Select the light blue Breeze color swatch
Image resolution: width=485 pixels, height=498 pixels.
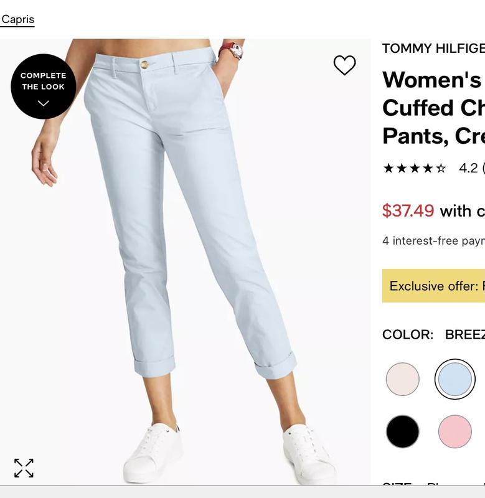coord(455,379)
